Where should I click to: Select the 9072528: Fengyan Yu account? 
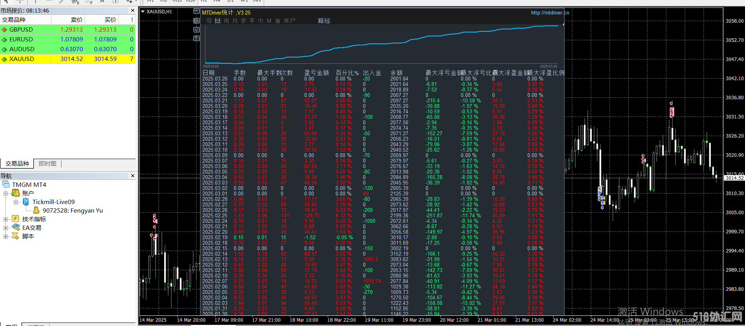pos(73,210)
